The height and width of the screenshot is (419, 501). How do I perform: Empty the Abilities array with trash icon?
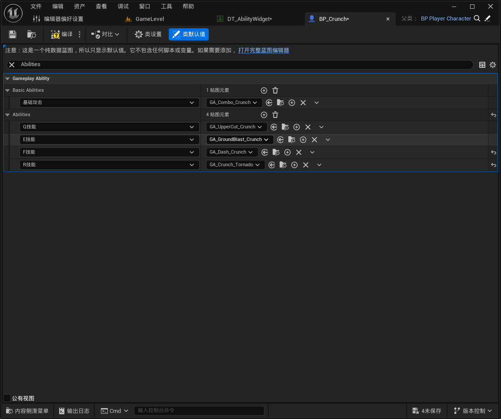(x=275, y=115)
